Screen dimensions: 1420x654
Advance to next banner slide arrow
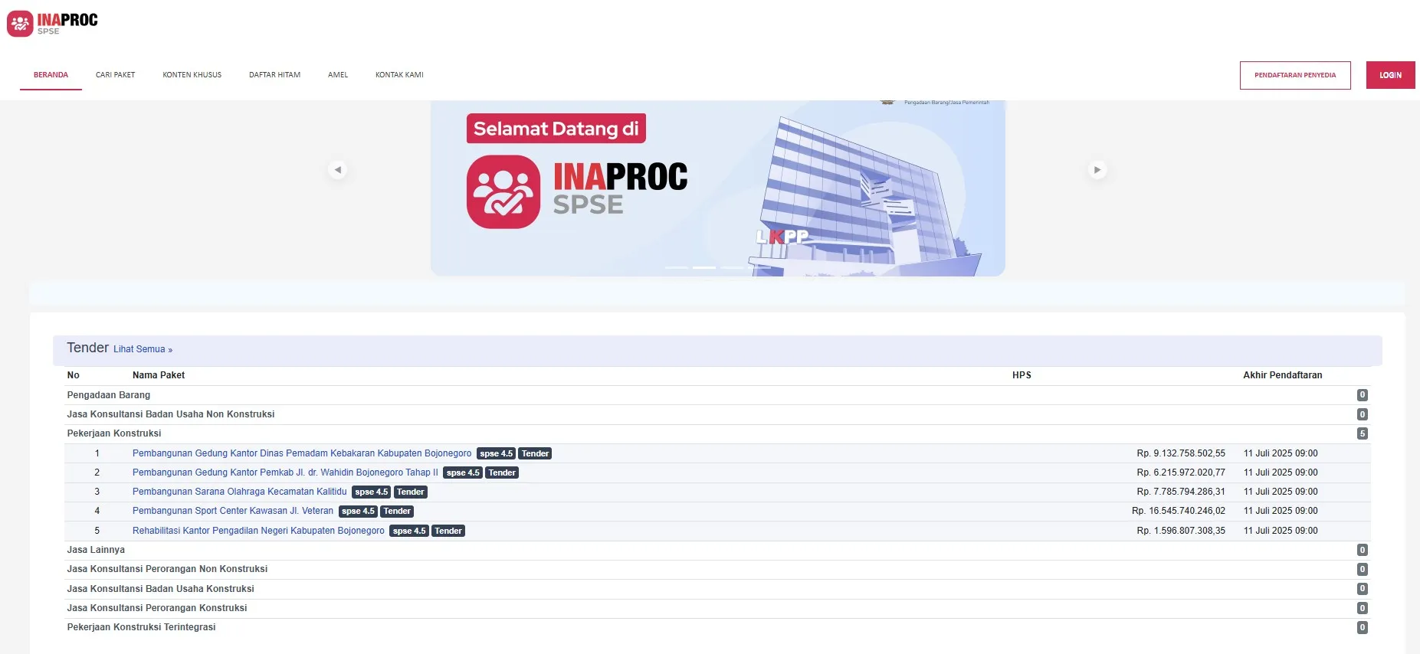coord(1097,170)
